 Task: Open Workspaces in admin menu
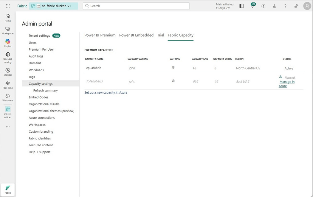tap(37, 125)
